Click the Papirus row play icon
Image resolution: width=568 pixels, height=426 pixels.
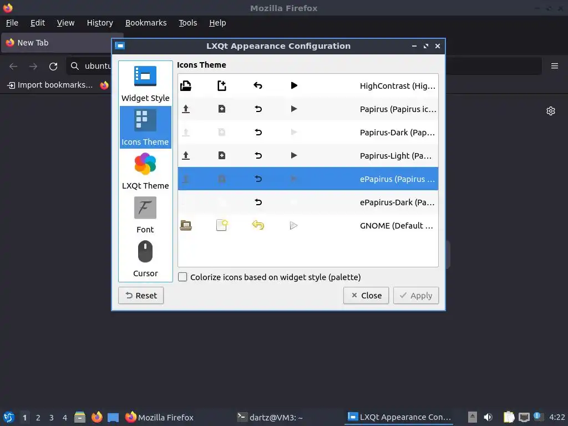coord(294,109)
